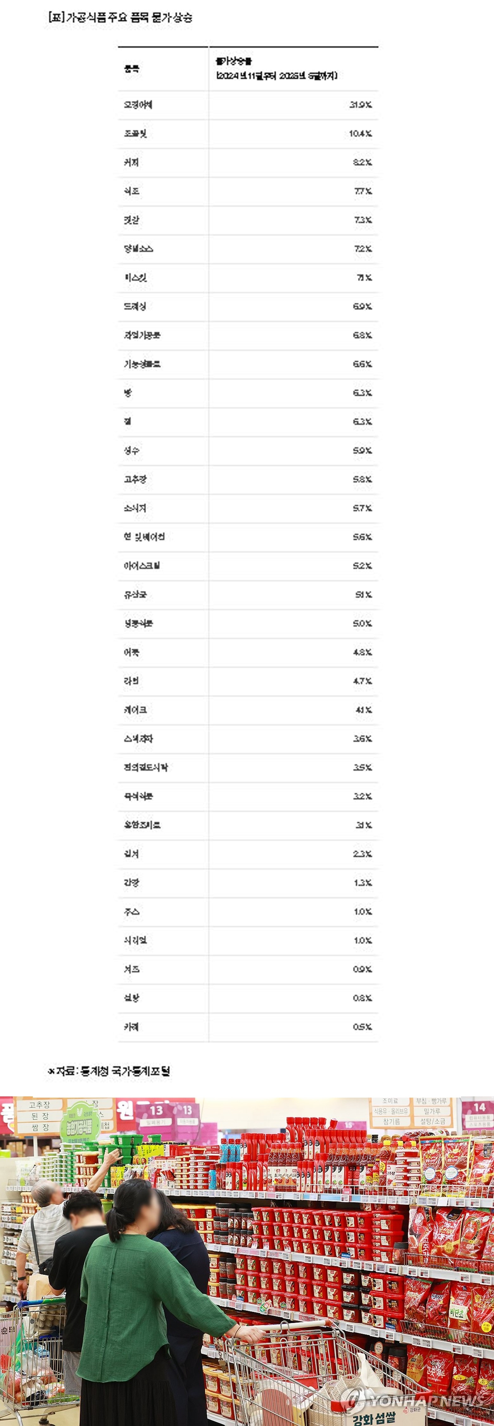Click the 8.2% rate cell
The height and width of the screenshot is (1426, 494).
pyautogui.click(x=363, y=162)
